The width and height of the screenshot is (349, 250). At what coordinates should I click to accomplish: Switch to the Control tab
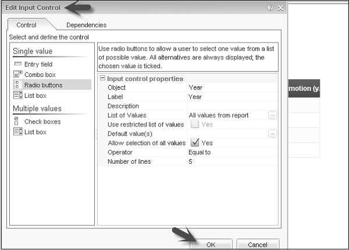pos(27,25)
